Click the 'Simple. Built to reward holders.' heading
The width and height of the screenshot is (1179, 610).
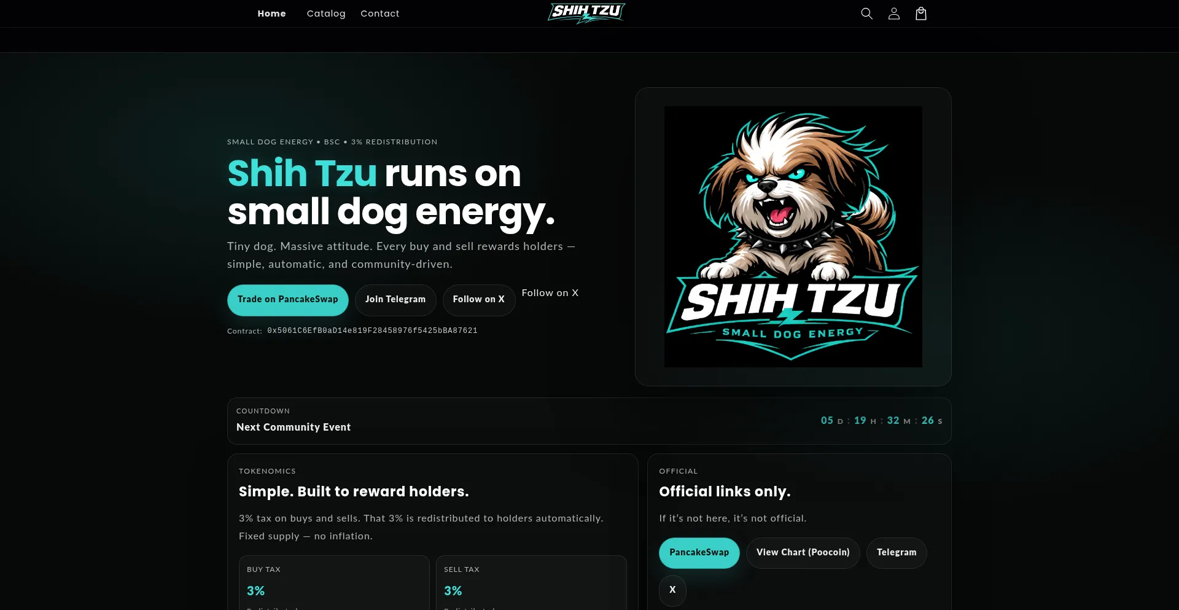coord(354,491)
